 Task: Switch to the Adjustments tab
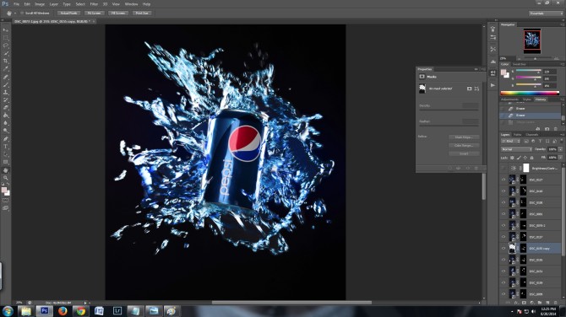tap(509, 99)
